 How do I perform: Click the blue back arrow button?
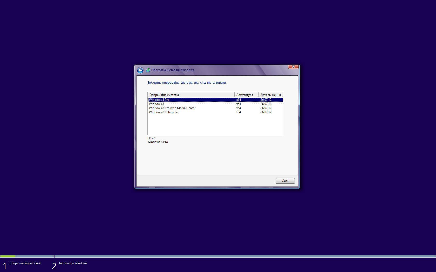(x=140, y=70)
